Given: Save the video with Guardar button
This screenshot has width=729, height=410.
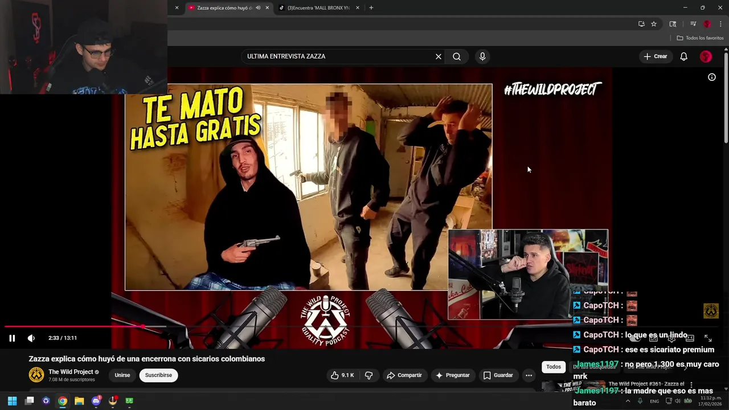Looking at the screenshot, I should (498, 375).
